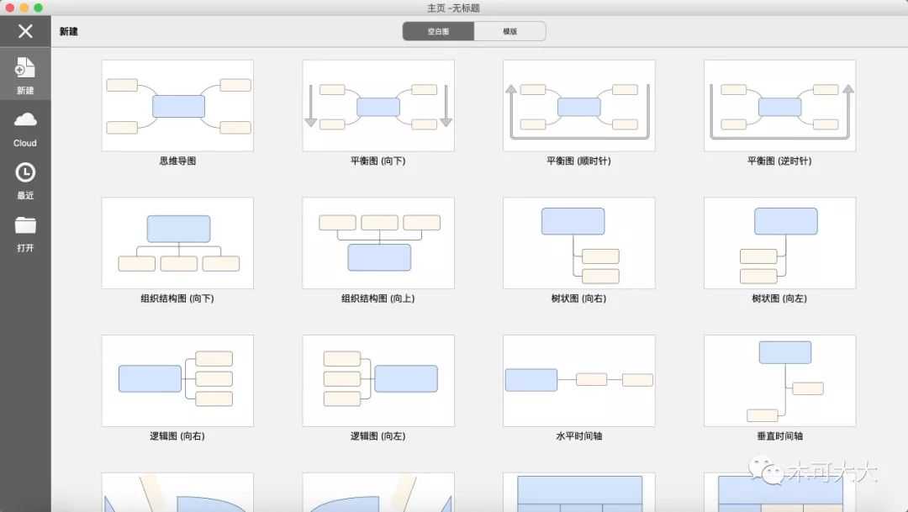Viewport: 908px width, 512px height.
Task: Pick the 水平时间轴 horizontal timeline template
Action: click(578, 381)
